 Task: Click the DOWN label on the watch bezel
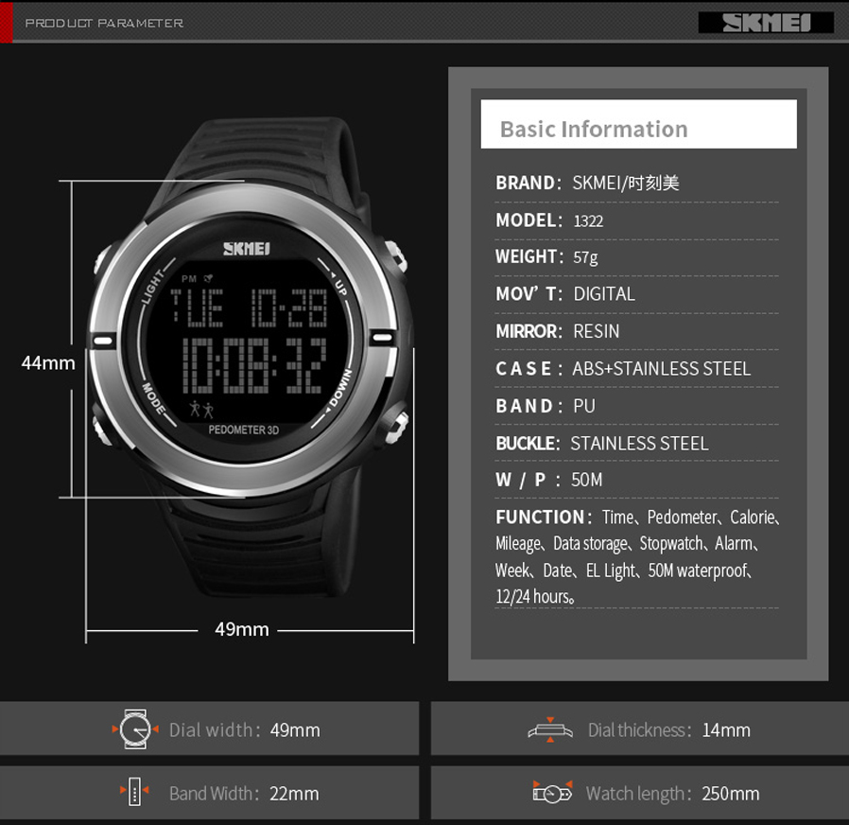340,389
